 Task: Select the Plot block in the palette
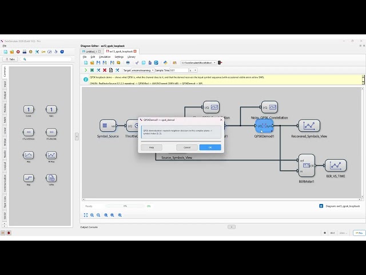click(29, 155)
